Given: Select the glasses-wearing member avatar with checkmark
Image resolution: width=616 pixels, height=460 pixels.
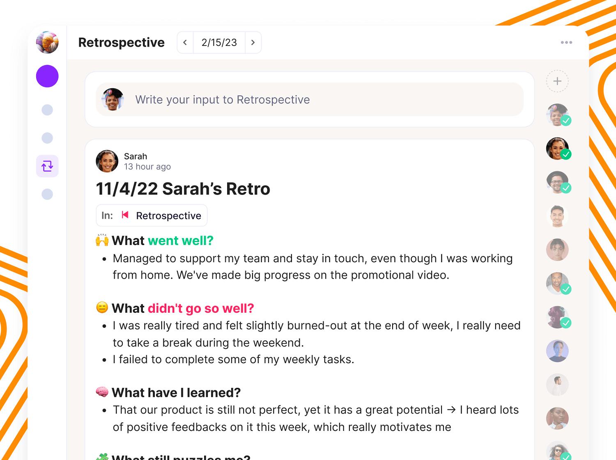Looking at the screenshot, I should [557, 182].
